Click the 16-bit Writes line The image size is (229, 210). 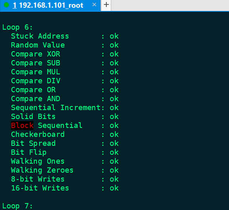click(65, 188)
